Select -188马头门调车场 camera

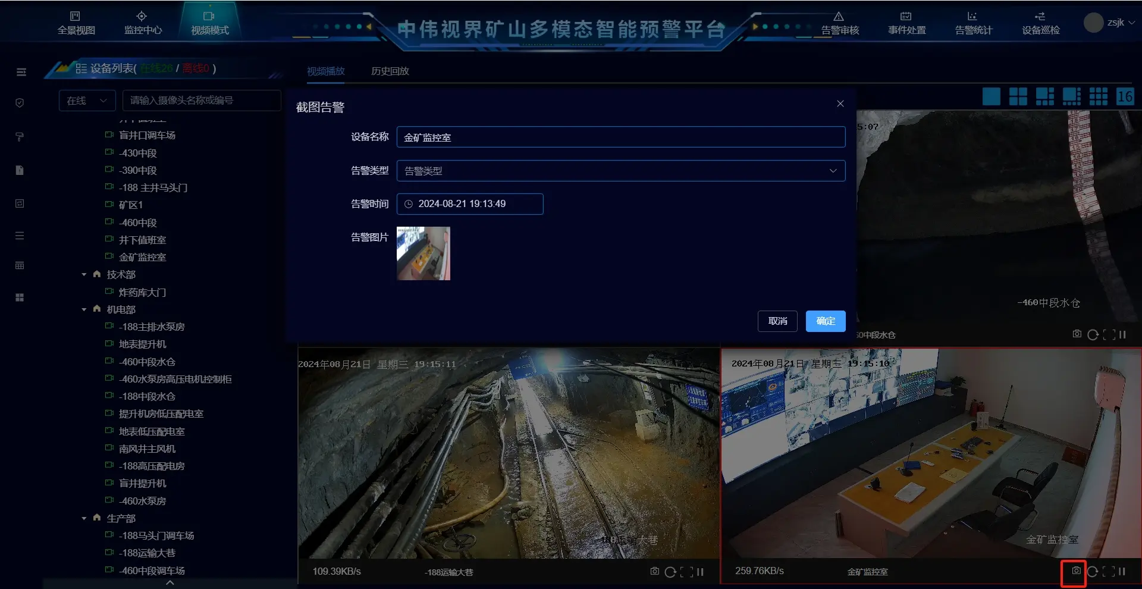pyautogui.click(x=156, y=535)
